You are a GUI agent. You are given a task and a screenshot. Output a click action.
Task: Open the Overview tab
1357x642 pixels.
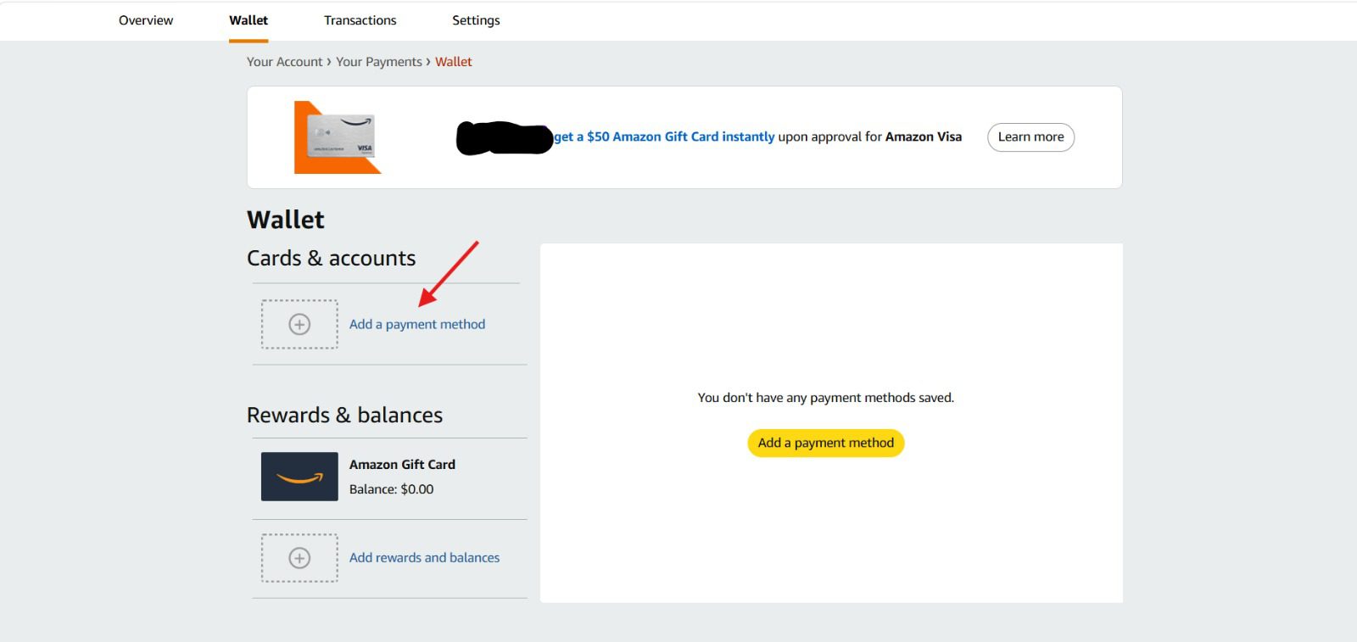[x=146, y=20]
